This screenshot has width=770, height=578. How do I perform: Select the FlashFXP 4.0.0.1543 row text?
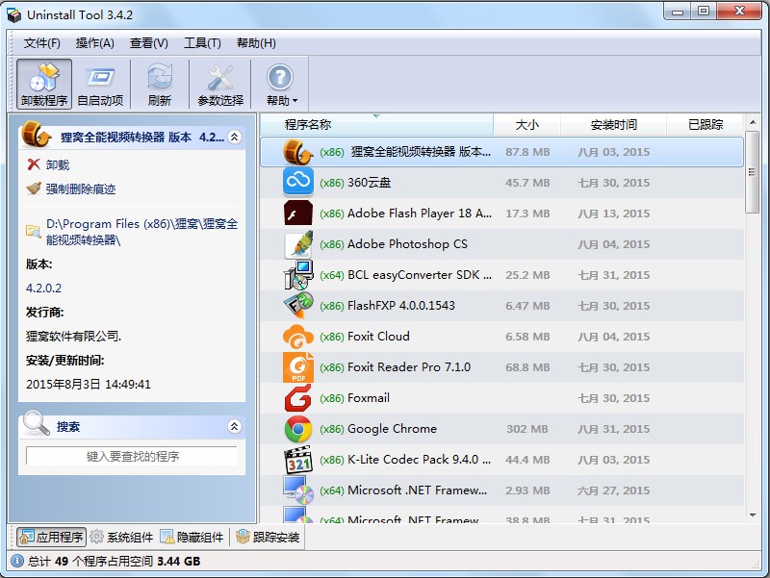401,305
